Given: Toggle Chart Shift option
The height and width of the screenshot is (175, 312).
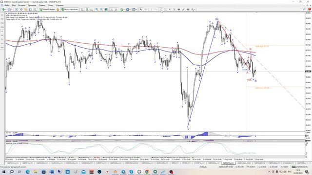Looking at the screenshot, I should point(116,9).
